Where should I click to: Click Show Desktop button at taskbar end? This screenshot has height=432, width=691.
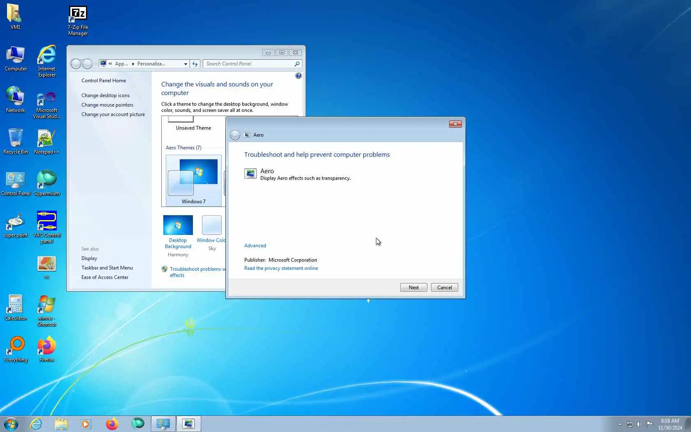688,424
